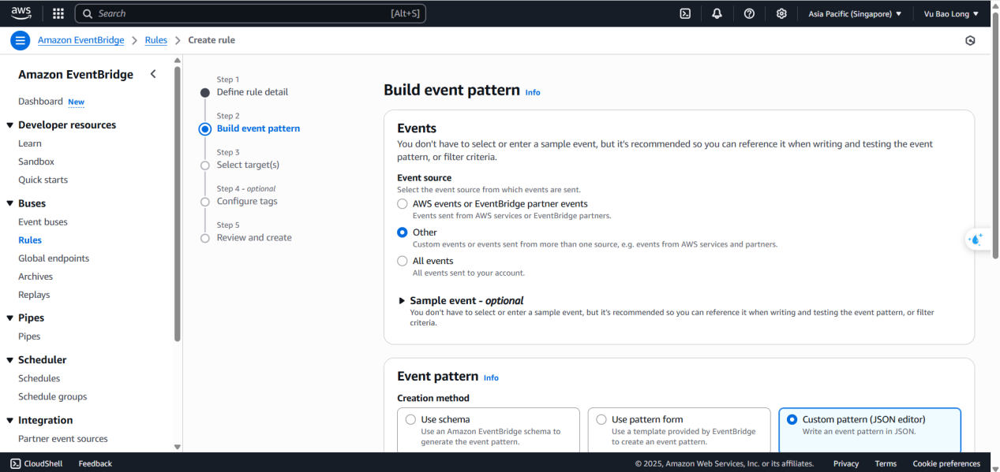The height and width of the screenshot is (472, 1000).
Task: Click the AWS logo home icon
Action: point(21,13)
